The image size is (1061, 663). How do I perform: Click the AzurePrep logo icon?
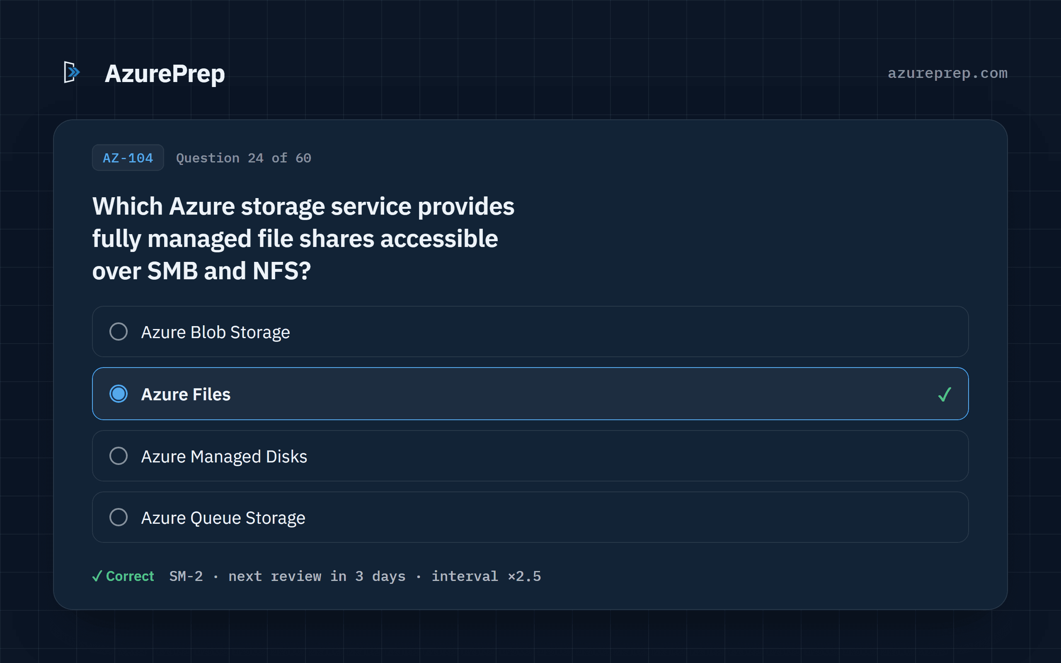pyautogui.click(x=72, y=73)
